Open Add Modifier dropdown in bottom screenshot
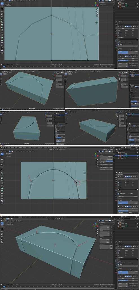The image size is (139, 290). 128,244
